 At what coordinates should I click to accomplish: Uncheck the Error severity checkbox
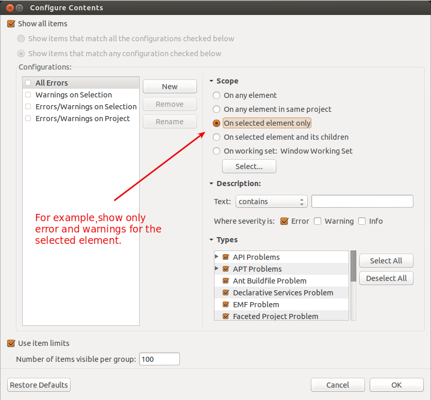click(x=284, y=221)
